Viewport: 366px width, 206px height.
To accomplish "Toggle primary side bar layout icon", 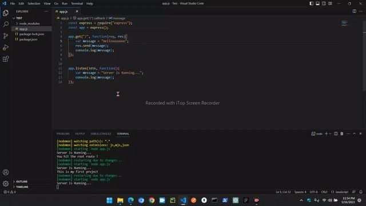I will click(311, 3).
